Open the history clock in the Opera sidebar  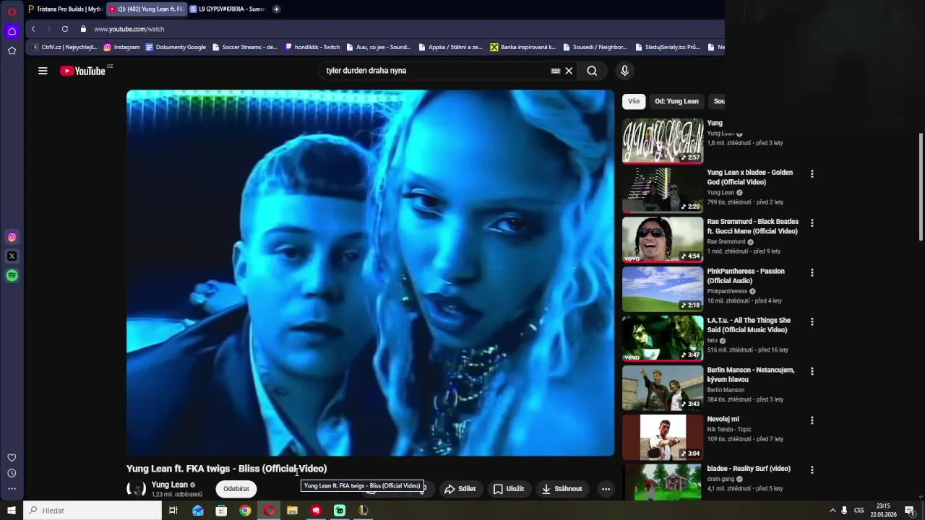[12, 473]
